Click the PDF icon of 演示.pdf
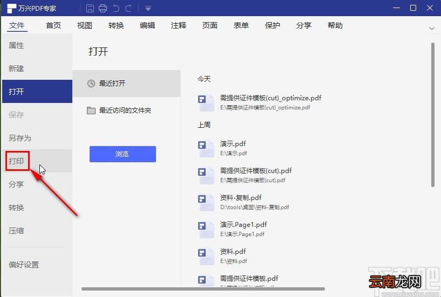 click(206, 148)
